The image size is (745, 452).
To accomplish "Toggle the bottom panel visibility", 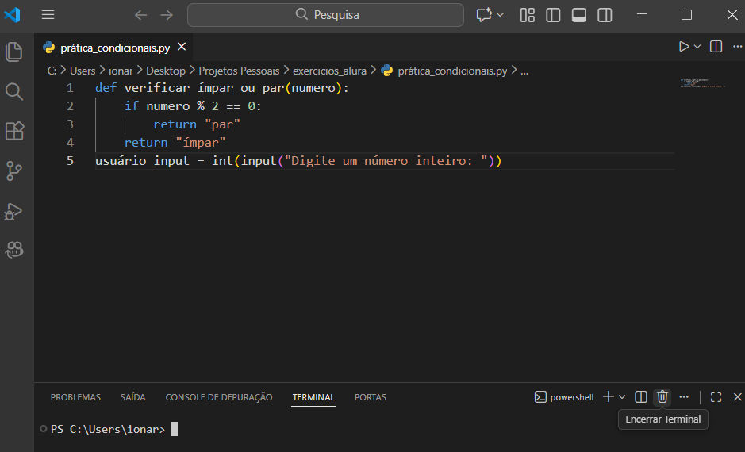I will (x=578, y=15).
